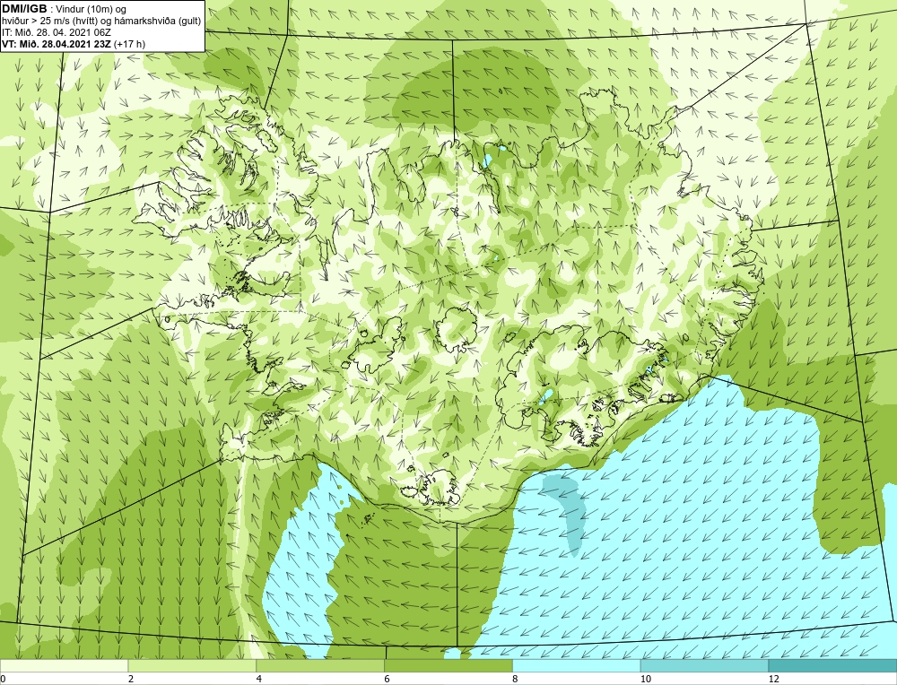Viewport: 897px width, 685px height.
Task: Click the 'VT: Mið. 28.04.2021 23Z' valid time
Action: coord(57,44)
